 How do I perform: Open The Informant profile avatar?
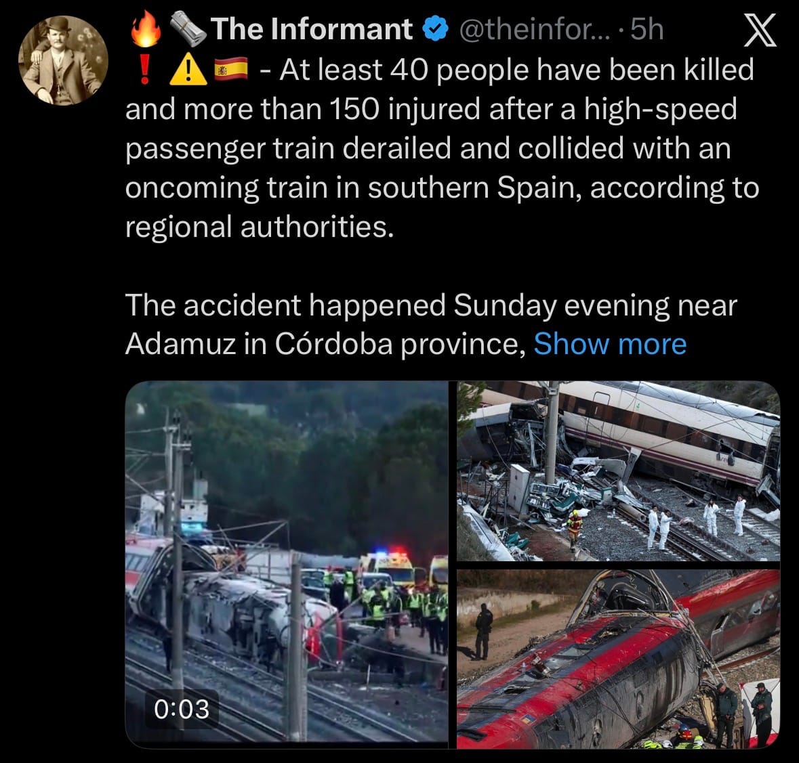click(x=63, y=60)
